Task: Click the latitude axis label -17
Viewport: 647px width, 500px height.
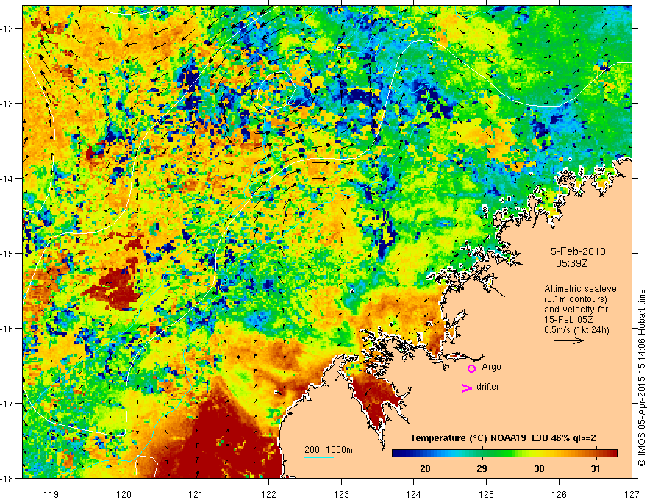Action: point(7,404)
